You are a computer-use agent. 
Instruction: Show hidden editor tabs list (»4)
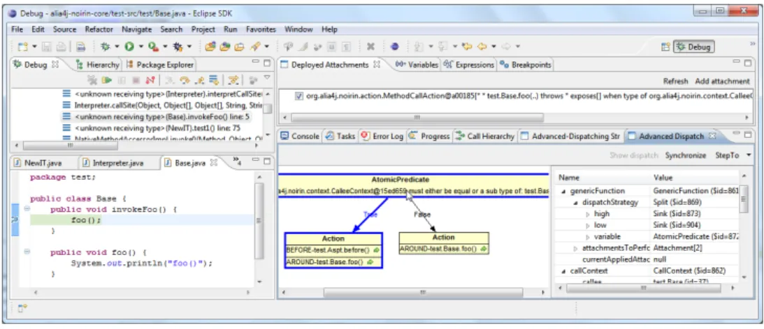(x=238, y=162)
